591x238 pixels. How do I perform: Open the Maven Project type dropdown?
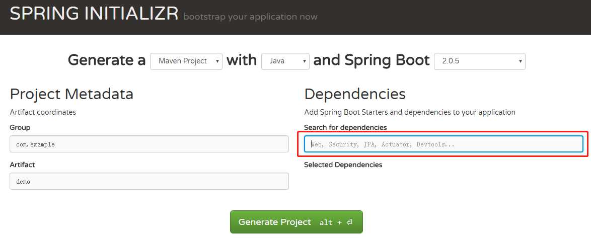(186, 61)
